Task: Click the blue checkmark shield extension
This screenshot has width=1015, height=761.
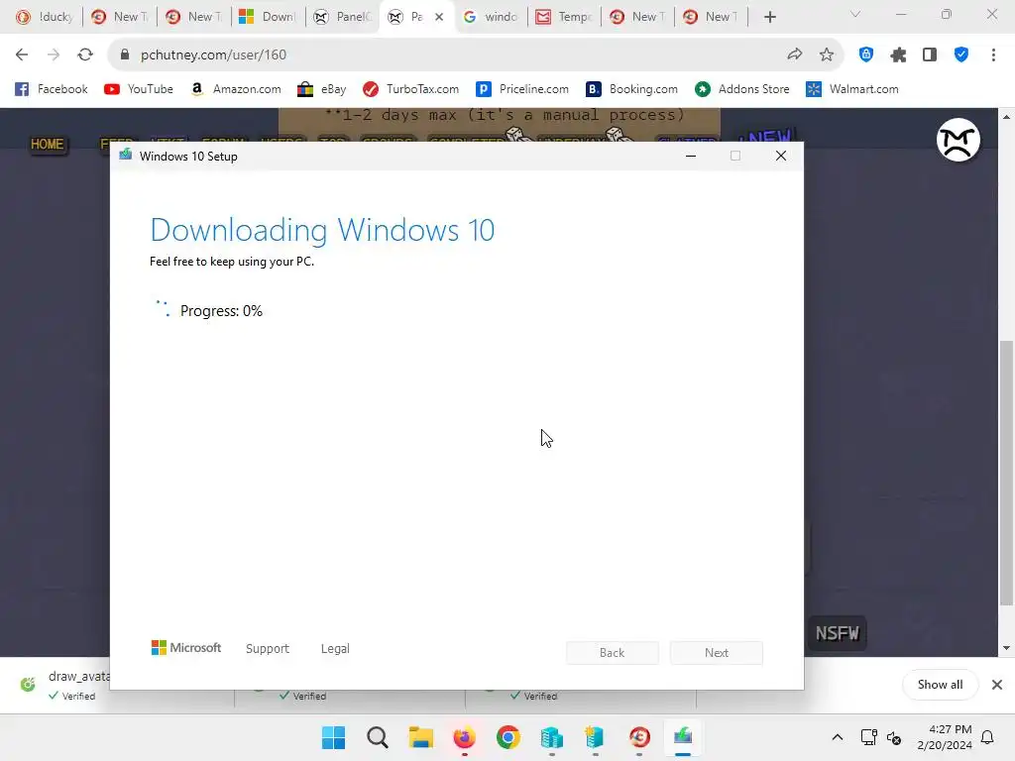Action: (x=961, y=55)
